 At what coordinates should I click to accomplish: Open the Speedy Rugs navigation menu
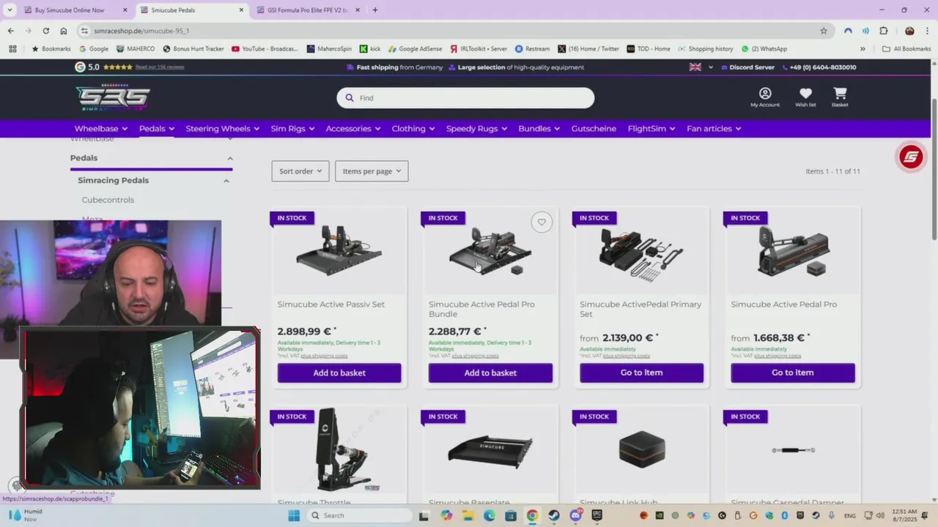[x=477, y=129]
